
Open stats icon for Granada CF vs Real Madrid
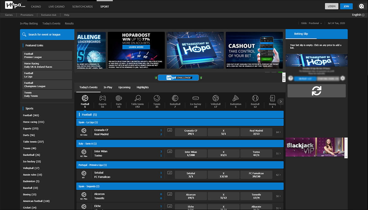[169, 130]
